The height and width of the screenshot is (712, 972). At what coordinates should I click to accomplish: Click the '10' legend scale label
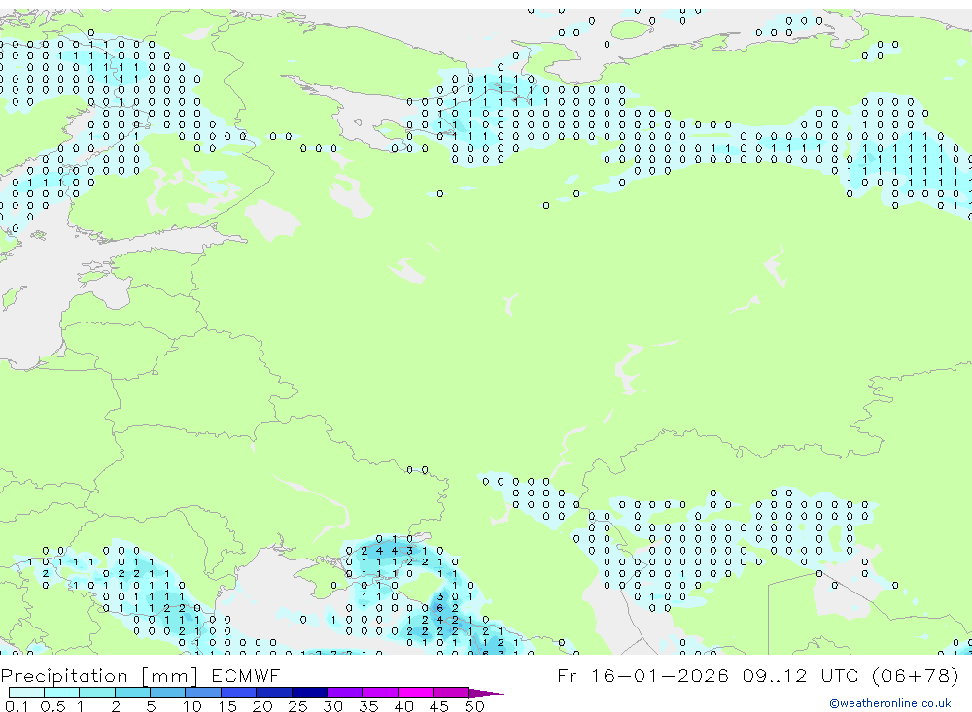click(192, 706)
